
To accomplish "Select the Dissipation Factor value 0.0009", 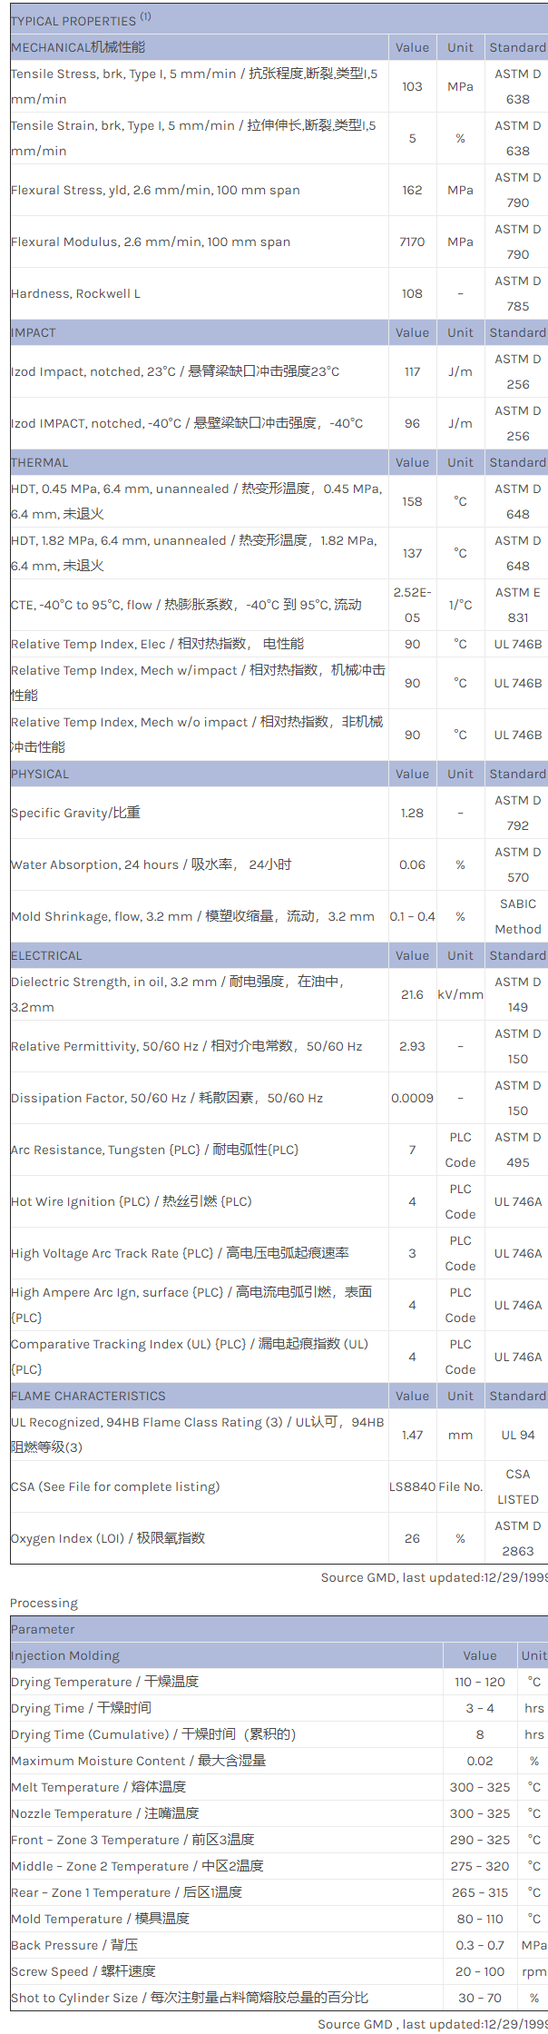I will pyautogui.click(x=412, y=1099).
